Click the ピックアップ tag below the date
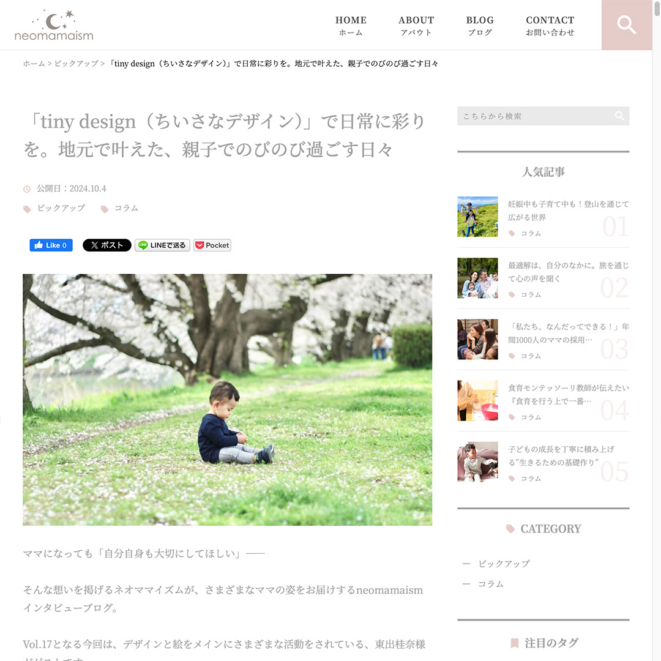This screenshot has width=661, height=661. (x=61, y=208)
